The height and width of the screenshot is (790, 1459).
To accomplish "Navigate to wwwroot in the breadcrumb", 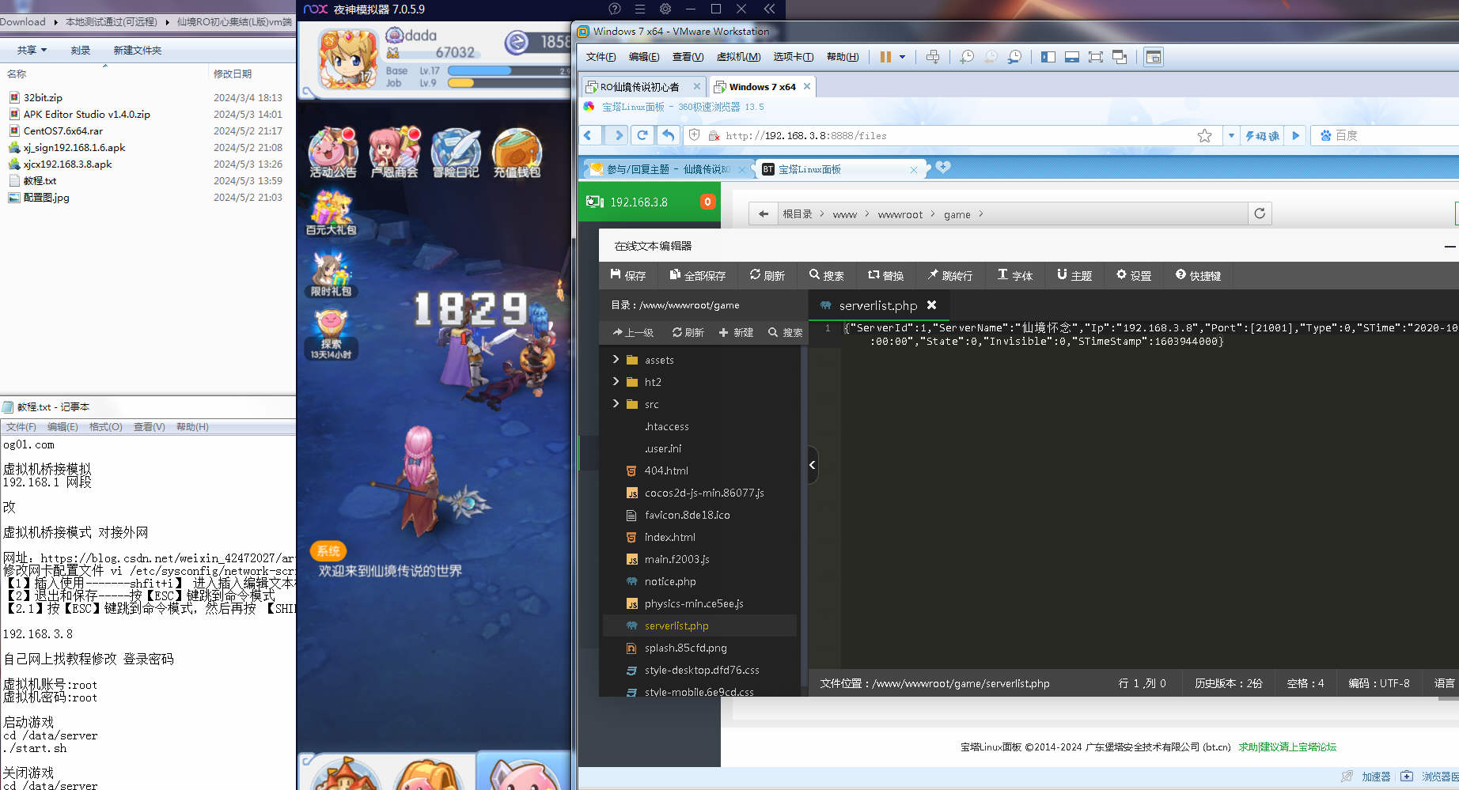I will pyautogui.click(x=900, y=214).
